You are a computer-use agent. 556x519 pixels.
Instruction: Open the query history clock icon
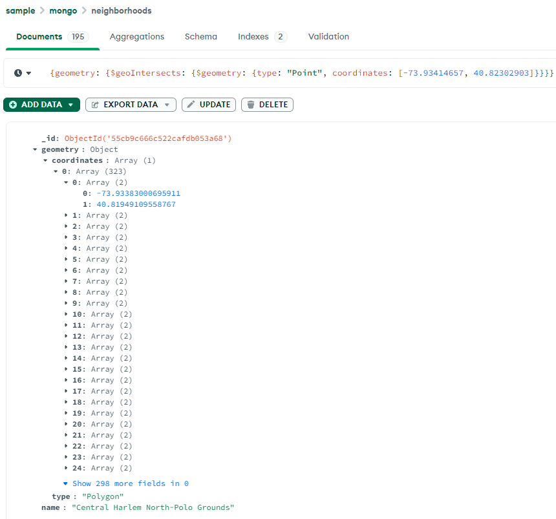[x=18, y=73]
